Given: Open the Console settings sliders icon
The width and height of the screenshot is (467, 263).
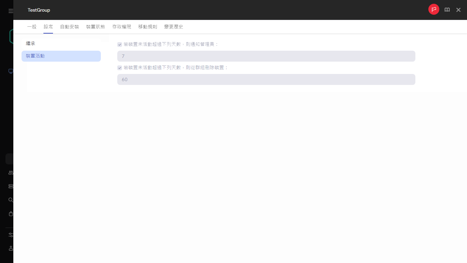Looking at the screenshot, I should pos(10,235).
